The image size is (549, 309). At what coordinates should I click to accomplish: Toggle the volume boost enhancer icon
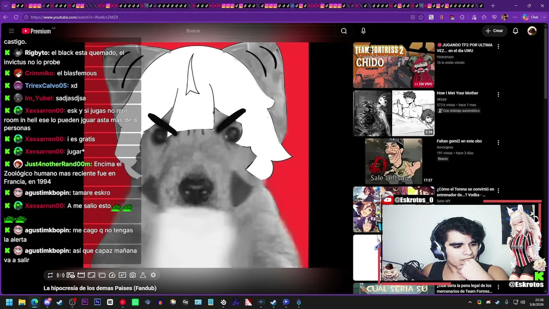(x=60, y=275)
